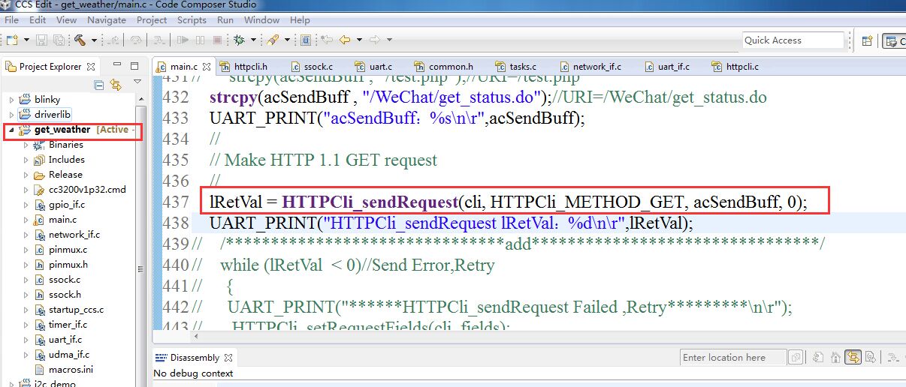Click the Quick Access search field

793,40
